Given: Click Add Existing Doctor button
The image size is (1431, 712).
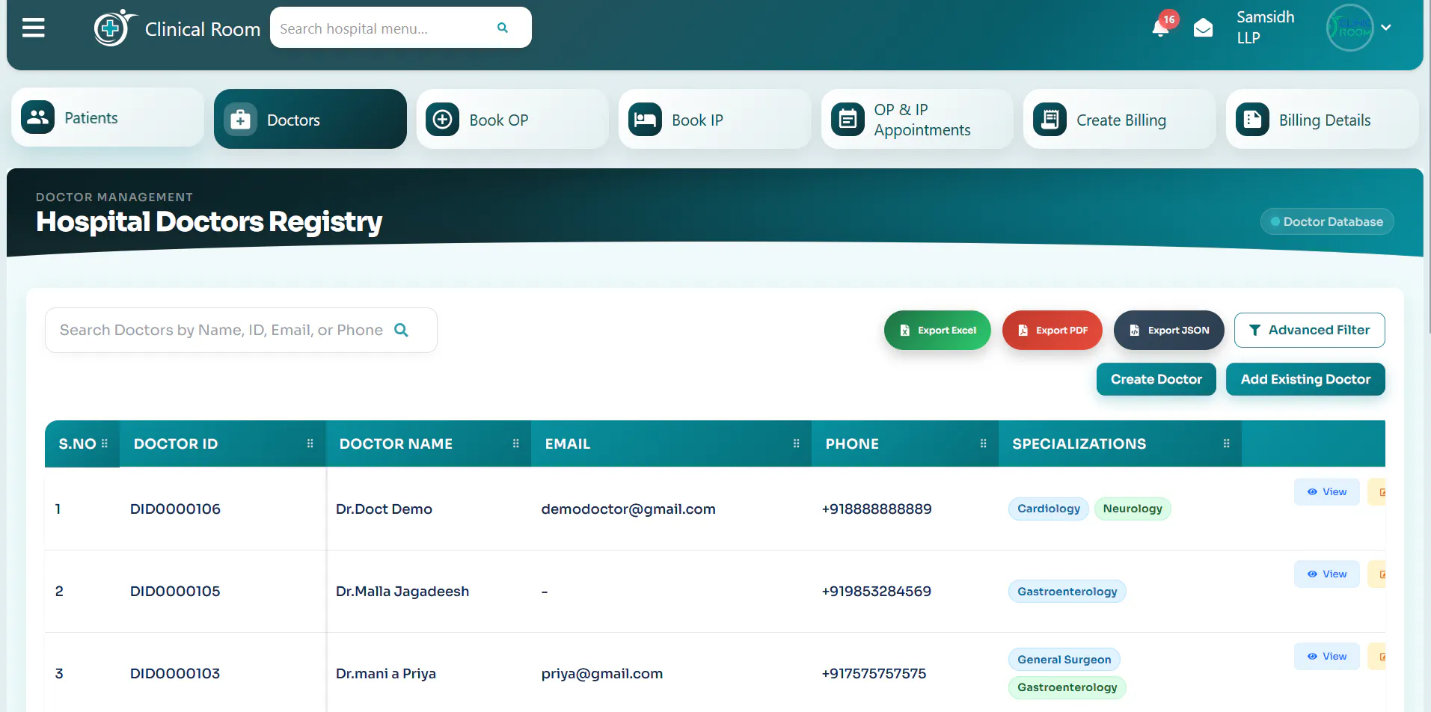Looking at the screenshot, I should [x=1305, y=379].
